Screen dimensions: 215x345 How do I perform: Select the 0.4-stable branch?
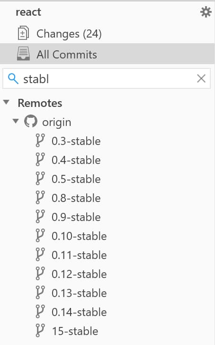click(x=76, y=160)
